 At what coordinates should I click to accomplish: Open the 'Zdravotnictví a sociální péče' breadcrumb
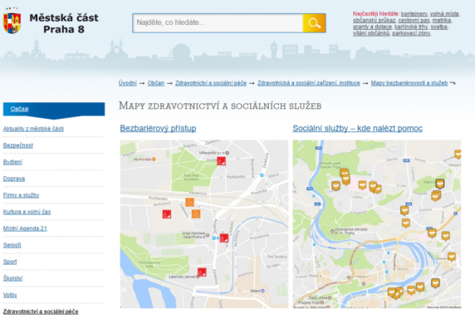tap(211, 83)
